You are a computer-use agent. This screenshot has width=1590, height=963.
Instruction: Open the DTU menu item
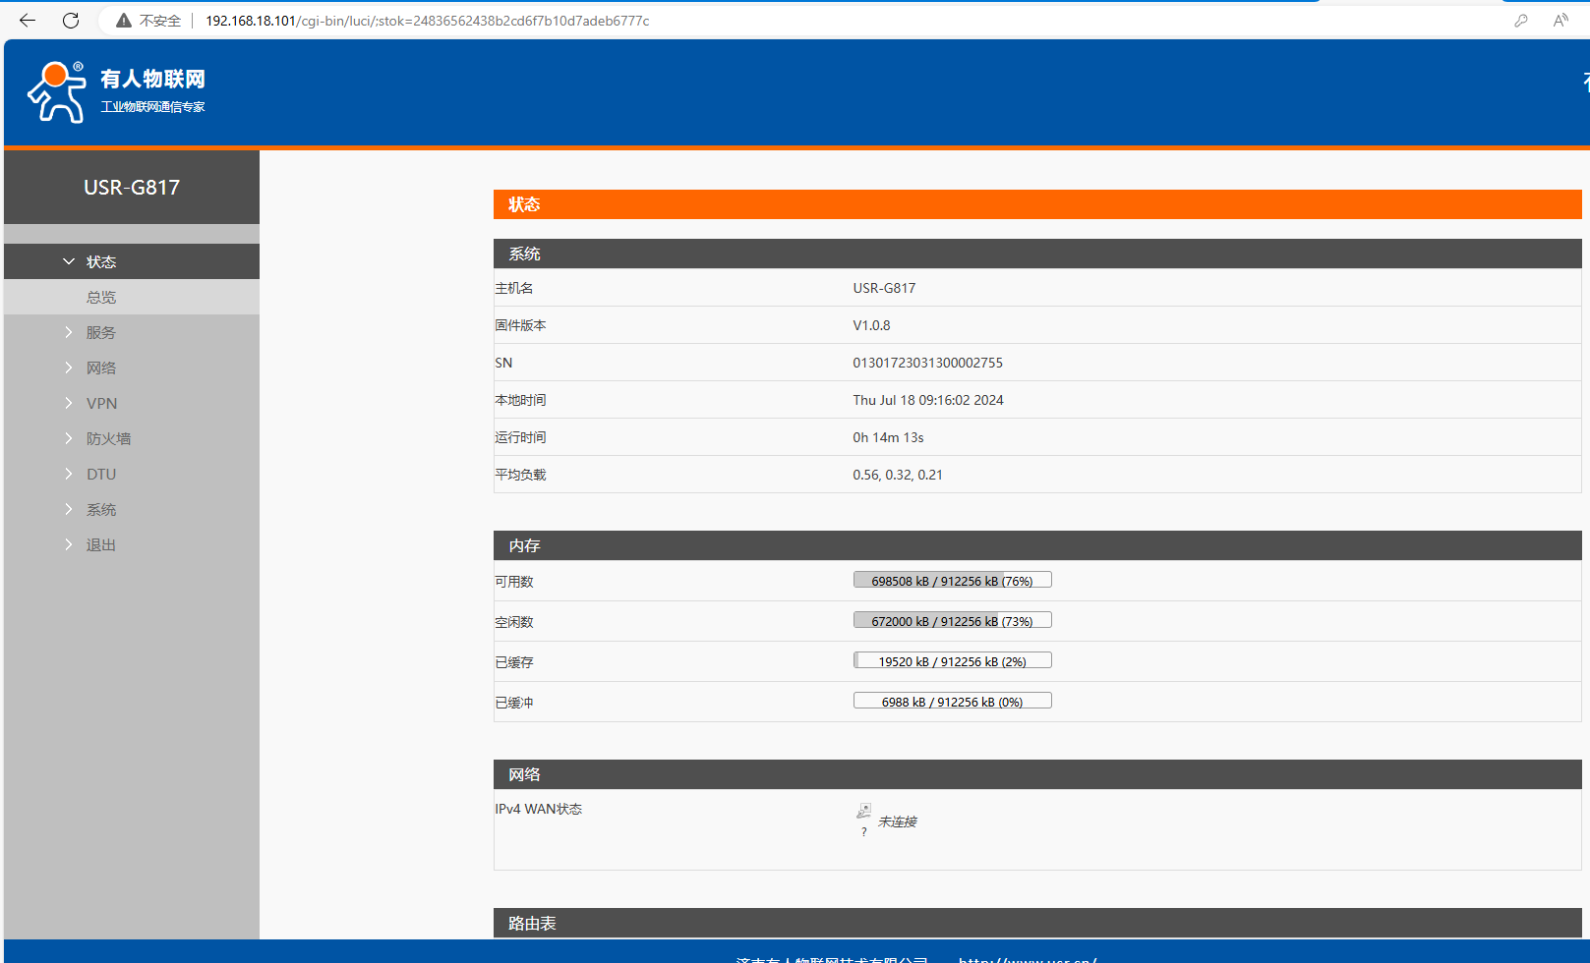pos(100,474)
